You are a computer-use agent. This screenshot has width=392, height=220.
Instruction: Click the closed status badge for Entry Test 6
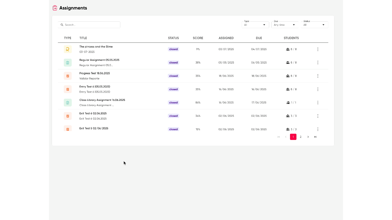tap(173, 89)
